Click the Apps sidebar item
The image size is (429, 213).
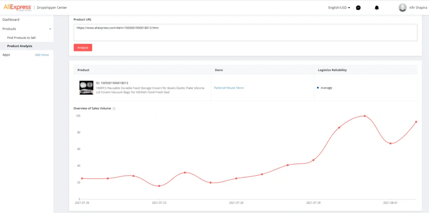click(x=6, y=55)
